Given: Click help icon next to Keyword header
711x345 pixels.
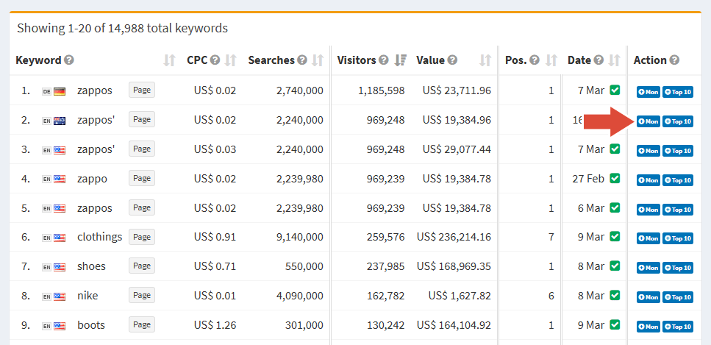Looking at the screenshot, I should tap(69, 60).
